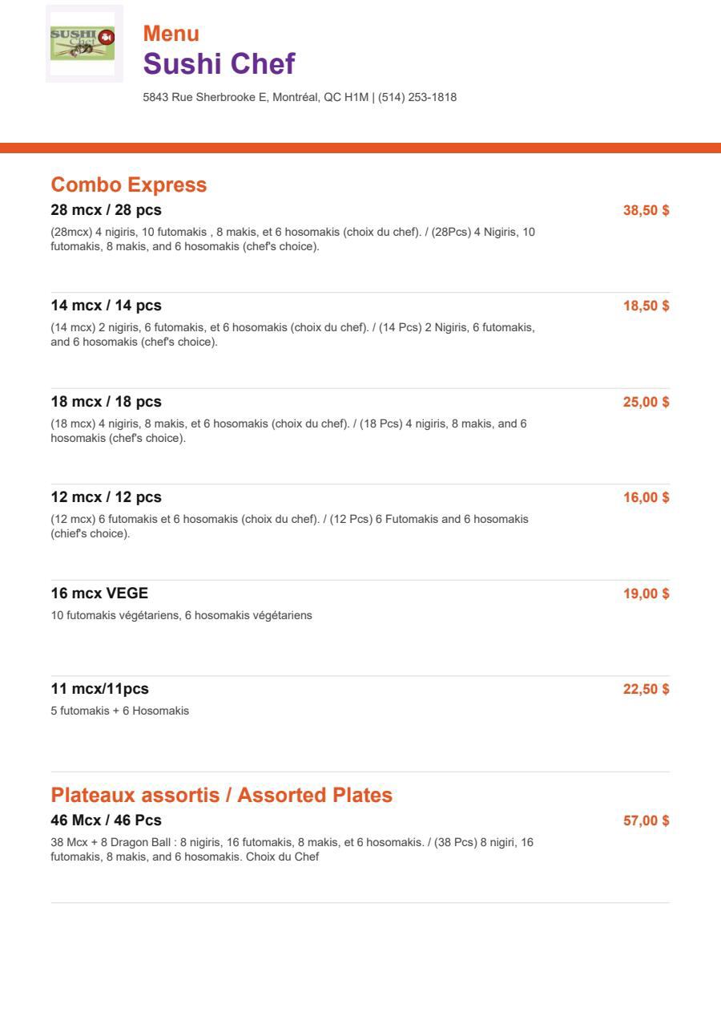Click the 38,50 $ price
The width and height of the screenshot is (721, 1021).
pyautogui.click(x=646, y=210)
